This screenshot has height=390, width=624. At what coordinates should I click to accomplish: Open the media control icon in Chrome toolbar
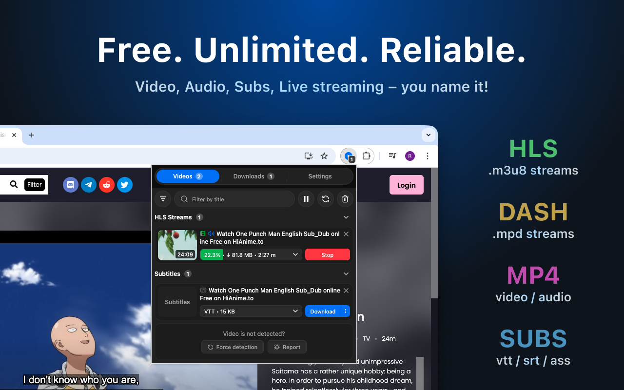[x=392, y=156]
